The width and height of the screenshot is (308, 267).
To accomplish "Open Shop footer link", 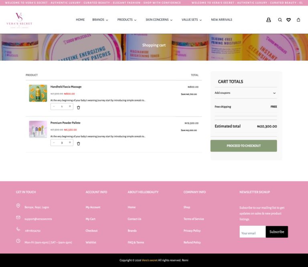I will 187,207.
